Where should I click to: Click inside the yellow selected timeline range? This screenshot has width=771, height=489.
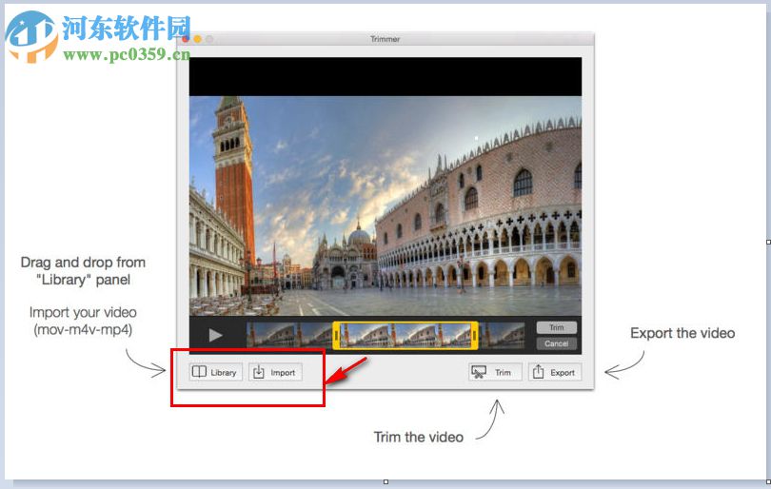pos(405,335)
